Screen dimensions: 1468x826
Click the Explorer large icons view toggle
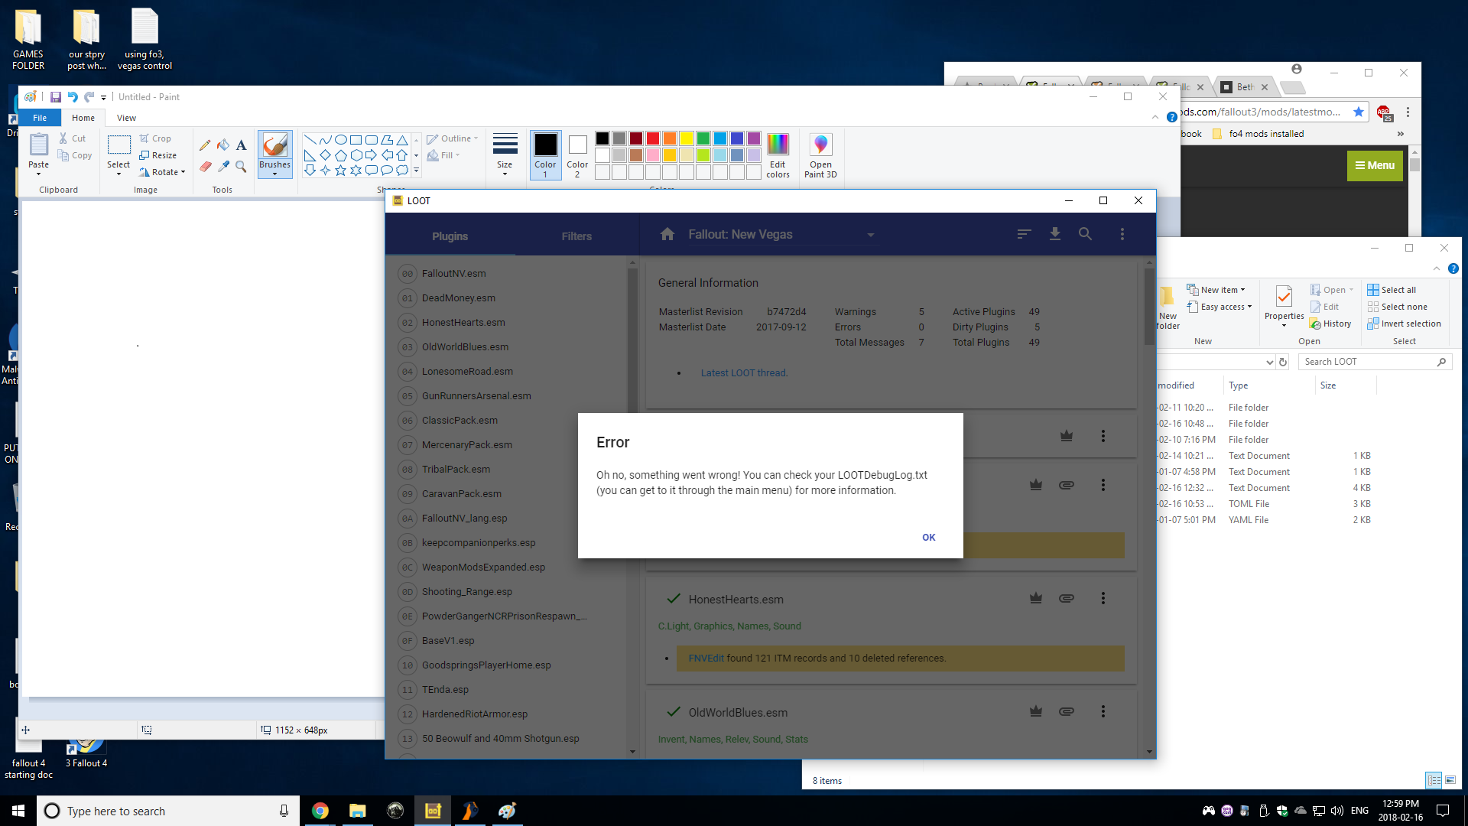pos(1450,780)
